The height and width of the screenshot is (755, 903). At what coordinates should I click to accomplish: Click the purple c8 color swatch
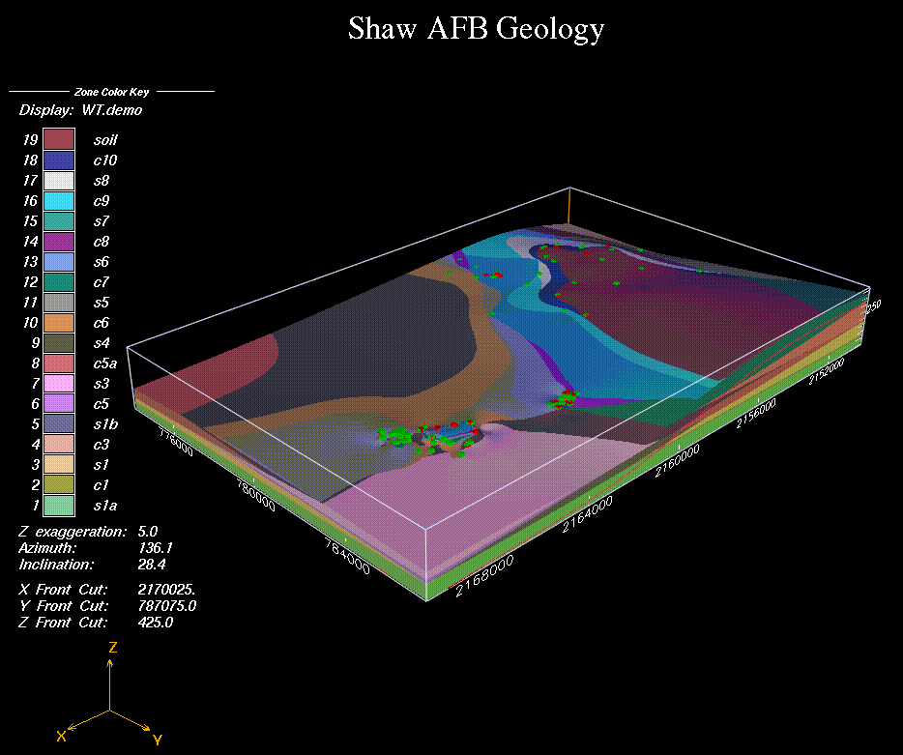point(59,242)
